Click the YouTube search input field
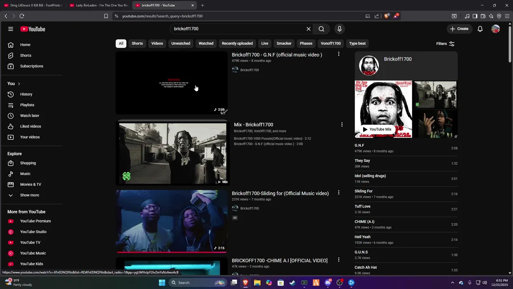 point(239,29)
